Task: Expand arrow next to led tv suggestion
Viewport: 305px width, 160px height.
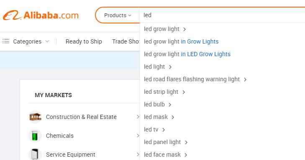Action: pyautogui.click(x=164, y=130)
